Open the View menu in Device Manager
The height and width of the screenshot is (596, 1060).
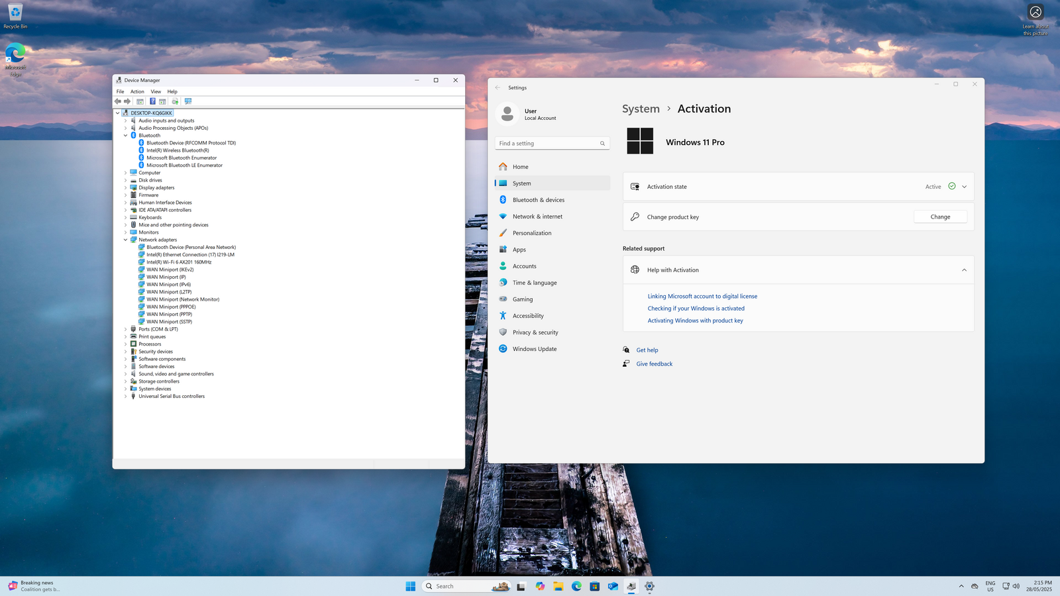click(x=156, y=91)
